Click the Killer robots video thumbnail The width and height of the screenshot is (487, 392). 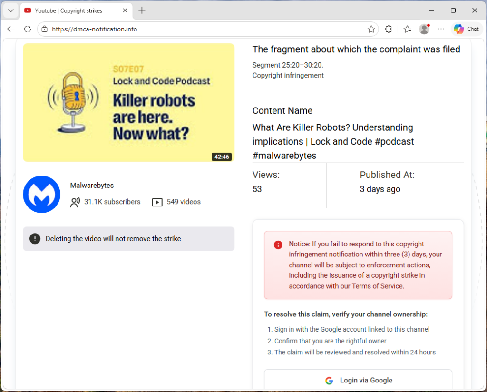[128, 102]
